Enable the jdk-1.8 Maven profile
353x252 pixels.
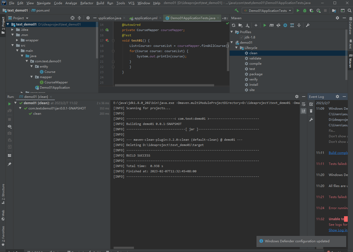(x=241, y=37)
